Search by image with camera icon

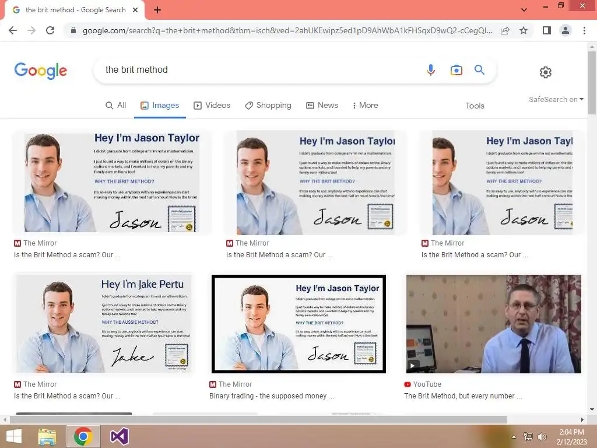(456, 70)
